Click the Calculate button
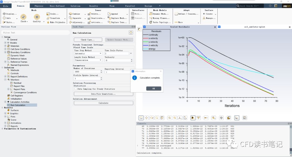This screenshot has height=157, width=292. tap(103, 103)
